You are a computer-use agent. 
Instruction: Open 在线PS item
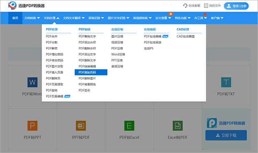149,48
